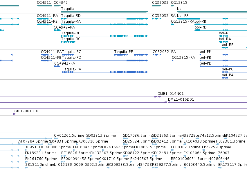
Task: Click EST AT07284.5prime
Action: tap(33, 141)
